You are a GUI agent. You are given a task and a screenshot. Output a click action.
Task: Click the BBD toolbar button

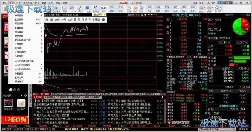pos(111,11)
